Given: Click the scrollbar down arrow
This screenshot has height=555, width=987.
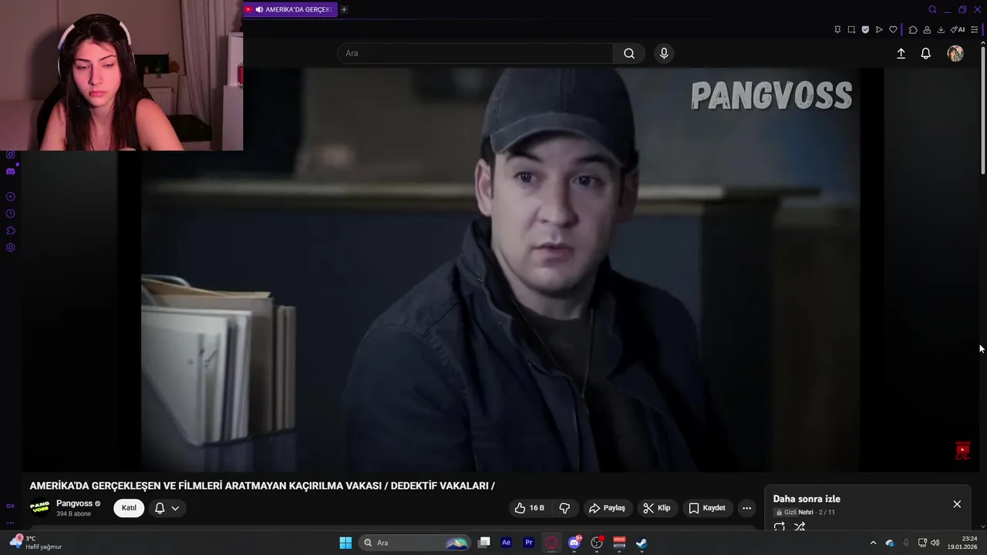Looking at the screenshot, I should 983,526.
